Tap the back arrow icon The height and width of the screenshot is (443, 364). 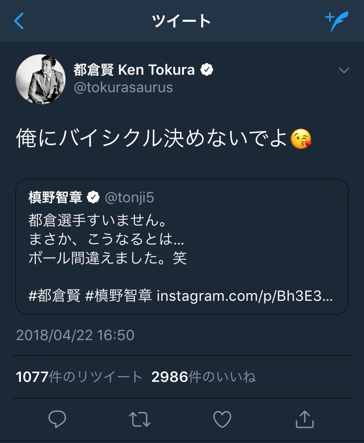click(x=19, y=21)
